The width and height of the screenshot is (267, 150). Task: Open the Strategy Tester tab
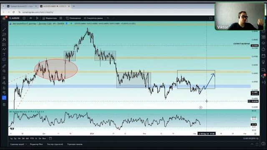pos(55,144)
